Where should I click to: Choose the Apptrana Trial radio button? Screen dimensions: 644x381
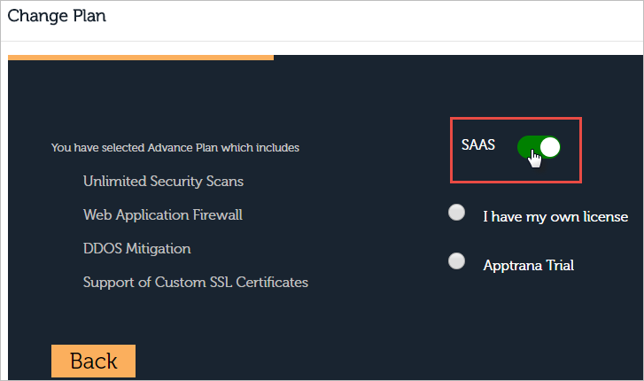(456, 261)
